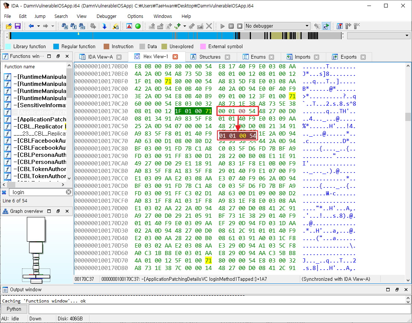The width and height of the screenshot is (412, 323).
Task: Click the Add DATA toolbar icon
Action: 160,26
